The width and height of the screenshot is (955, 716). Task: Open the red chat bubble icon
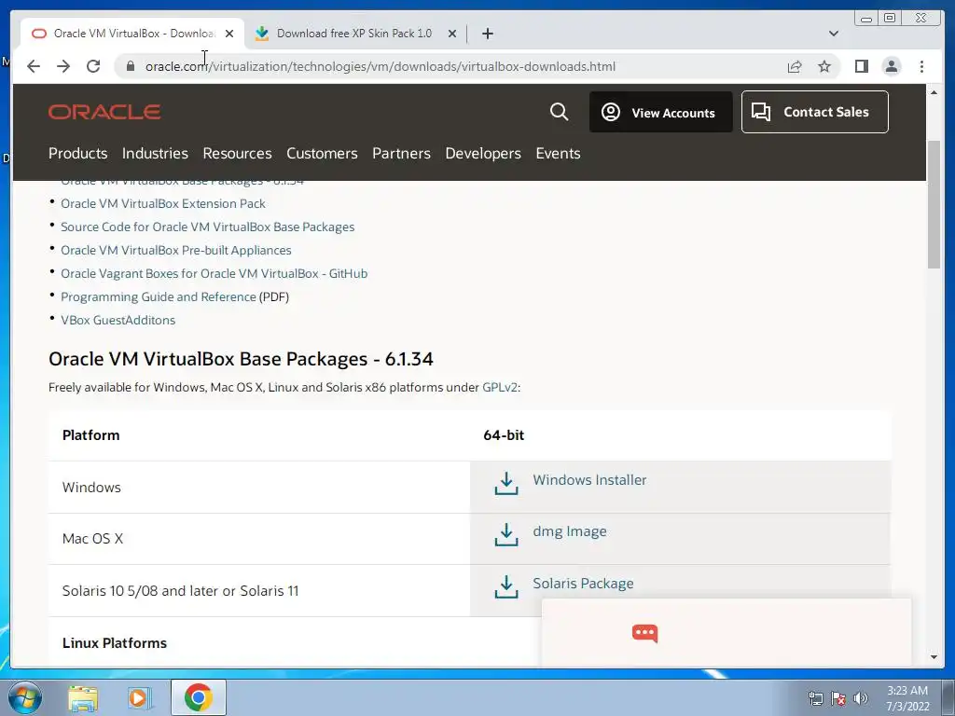click(x=645, y=633)
